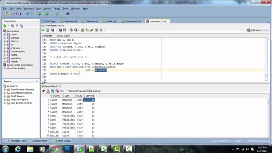Open the Tools menu

pos(65,8)
